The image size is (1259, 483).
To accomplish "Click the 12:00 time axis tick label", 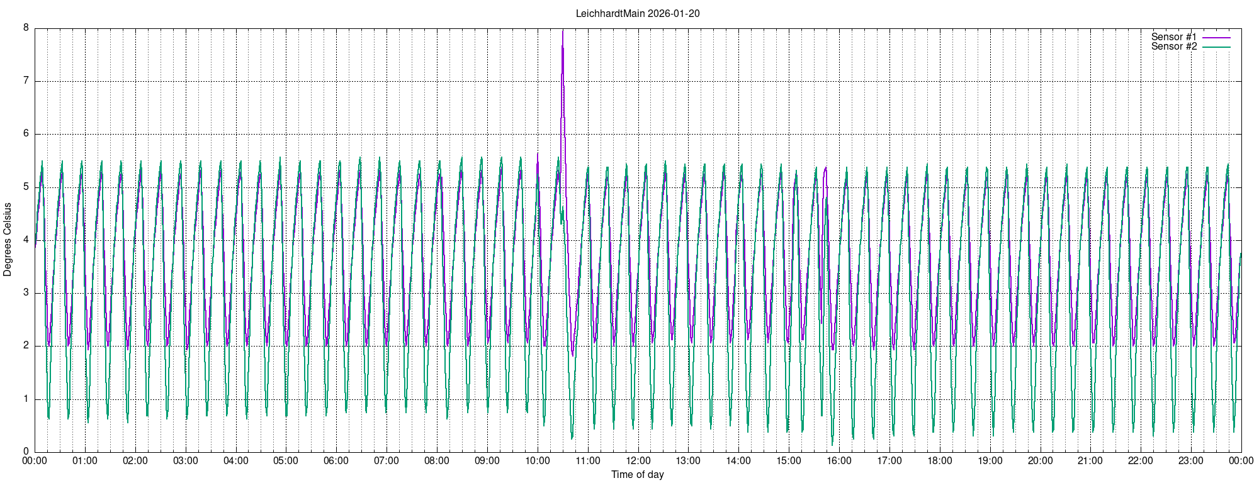I will pos(638,461).
